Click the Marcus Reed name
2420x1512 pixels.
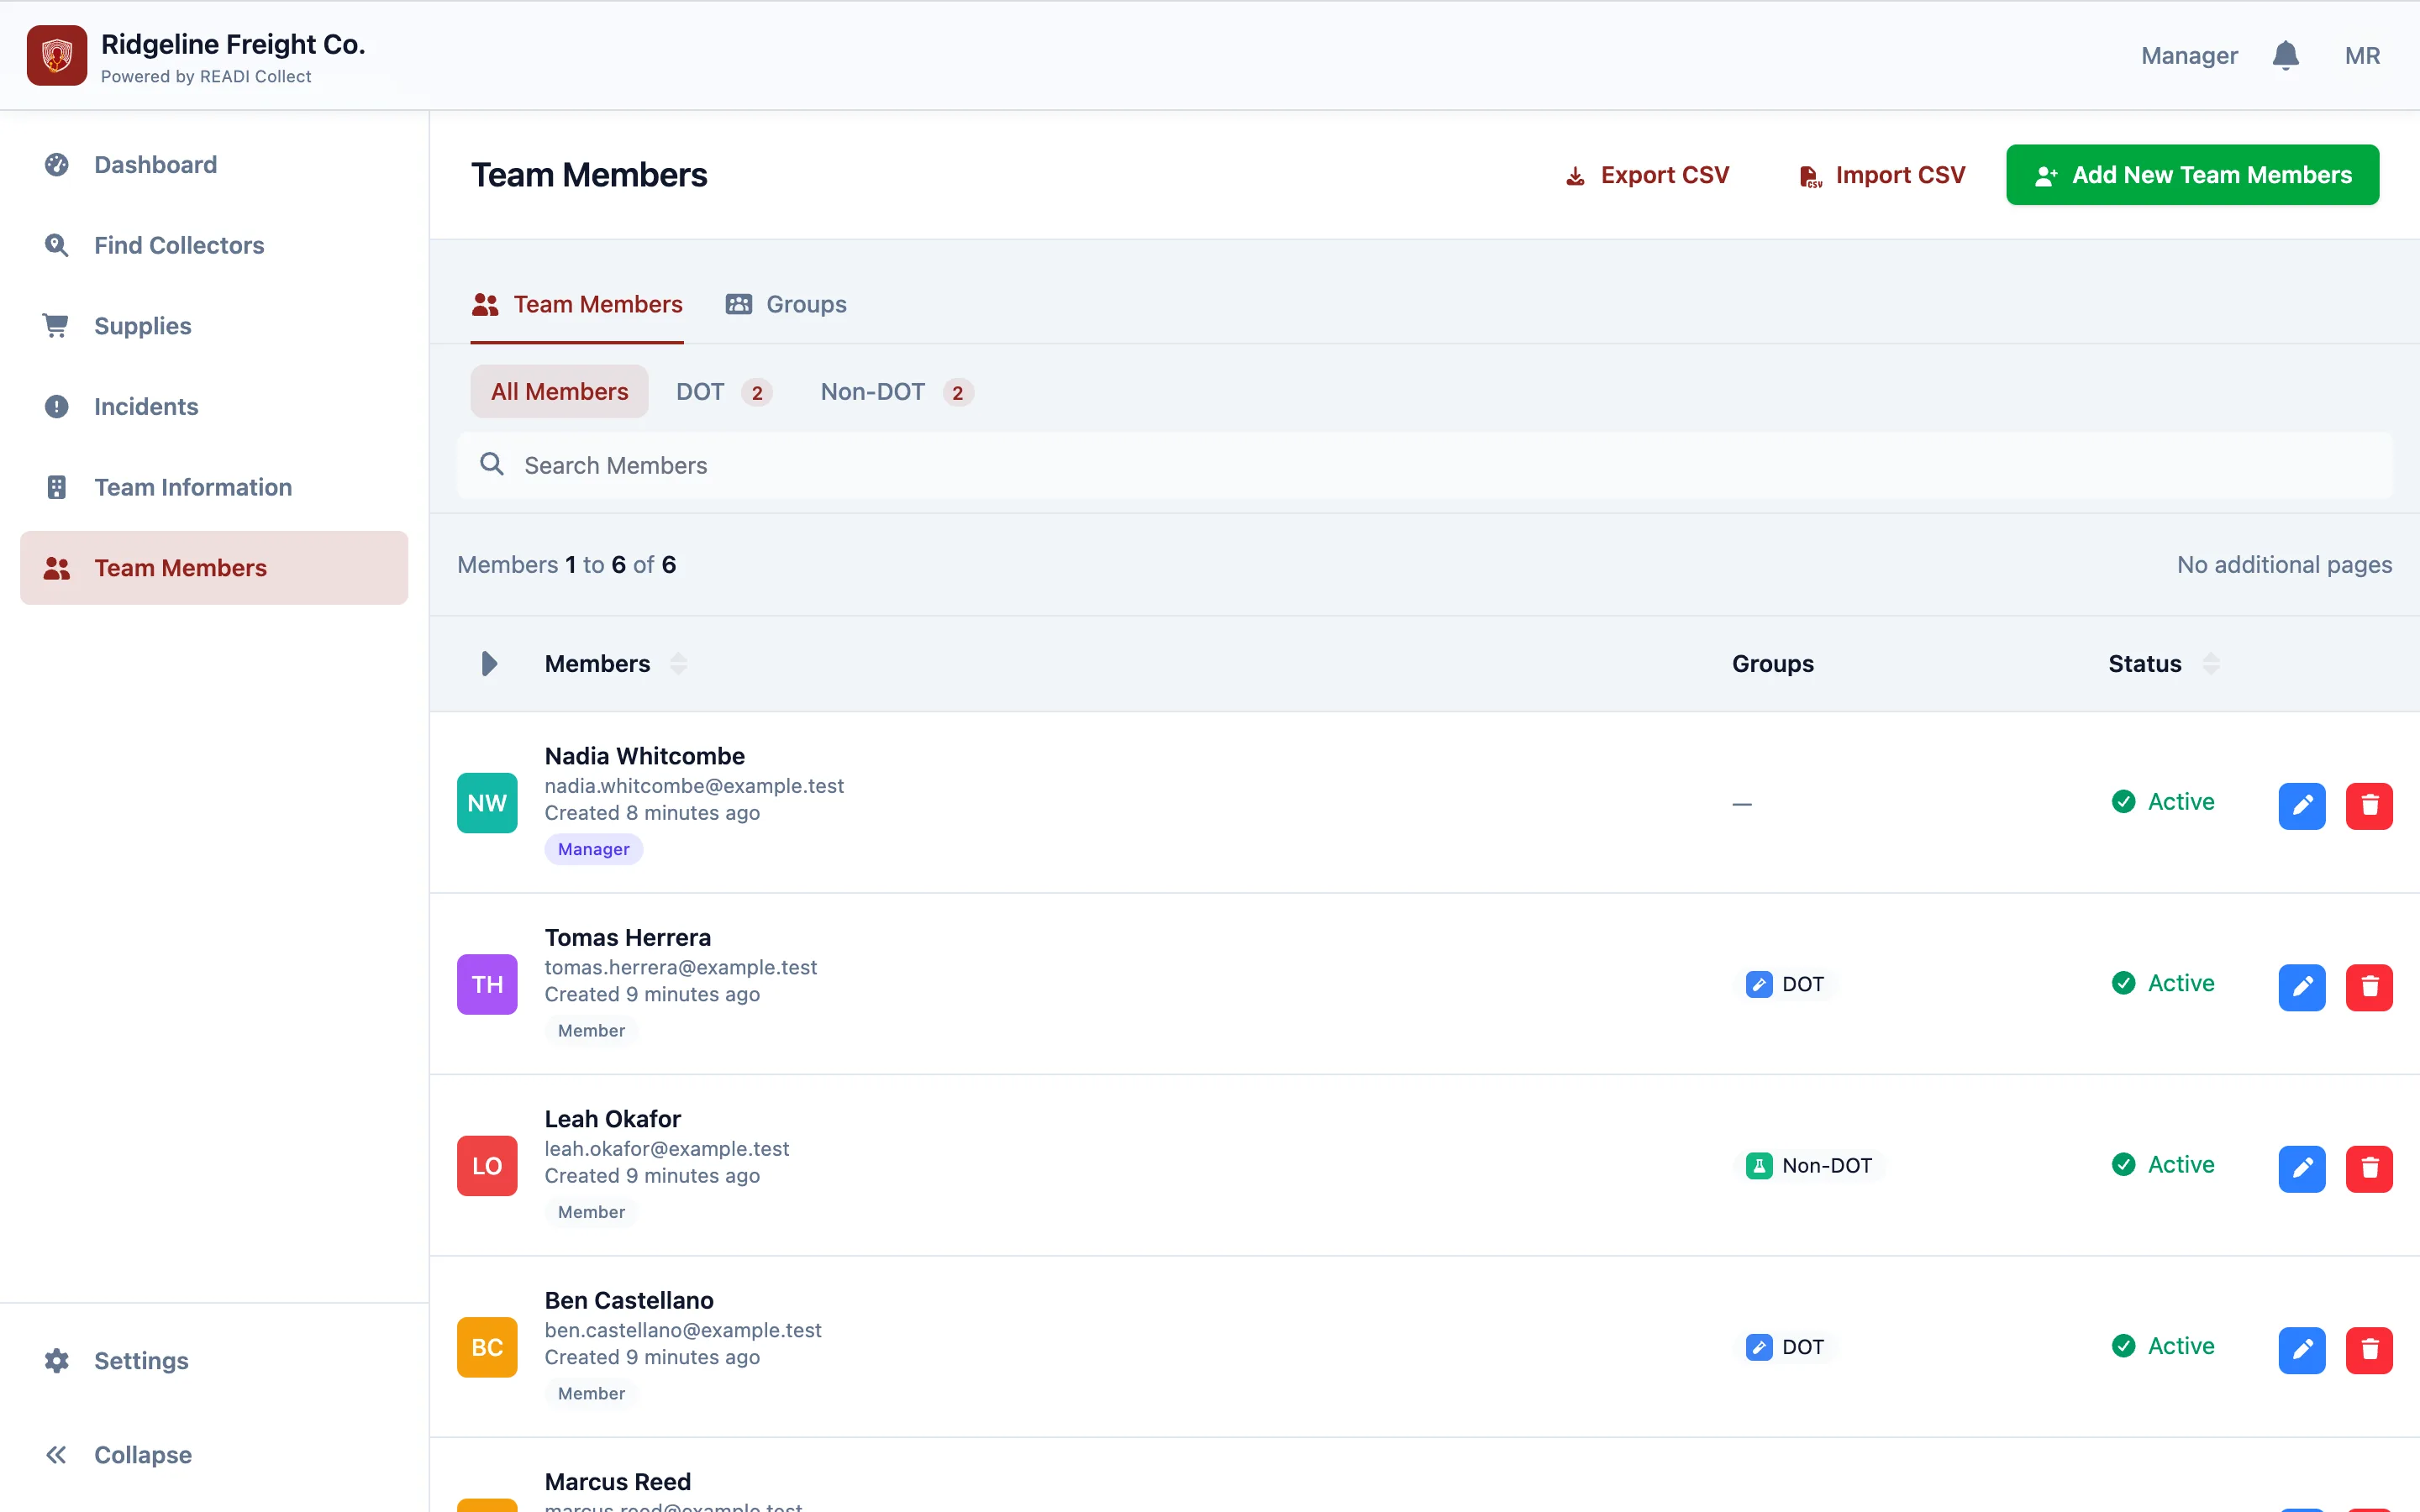point(618,1481)
